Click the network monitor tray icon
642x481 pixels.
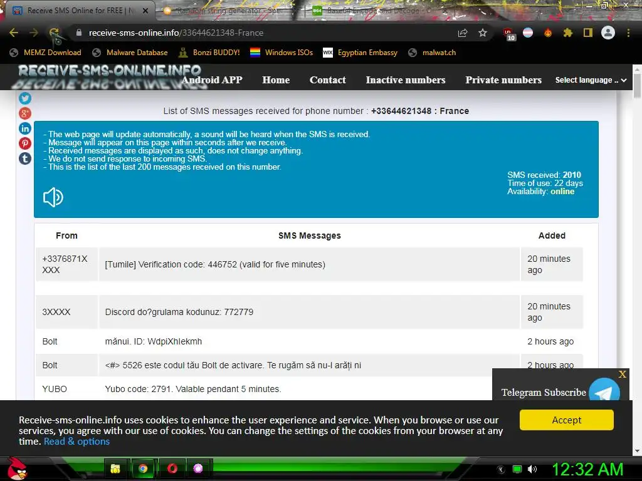point(517,469)
